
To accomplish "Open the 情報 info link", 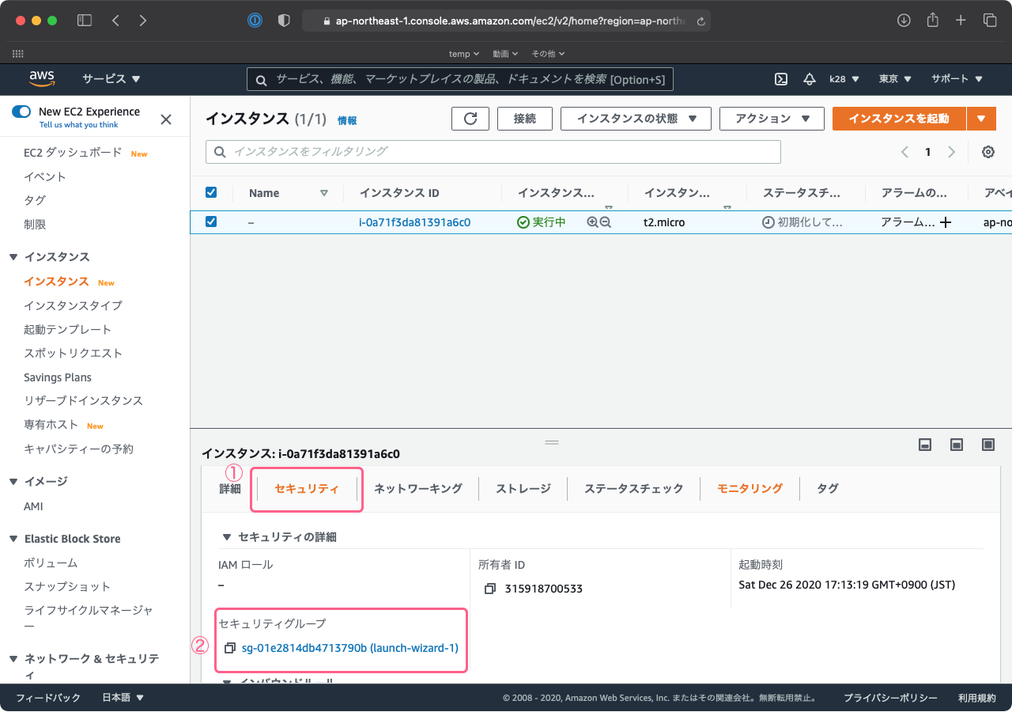I will click(347, 121).
